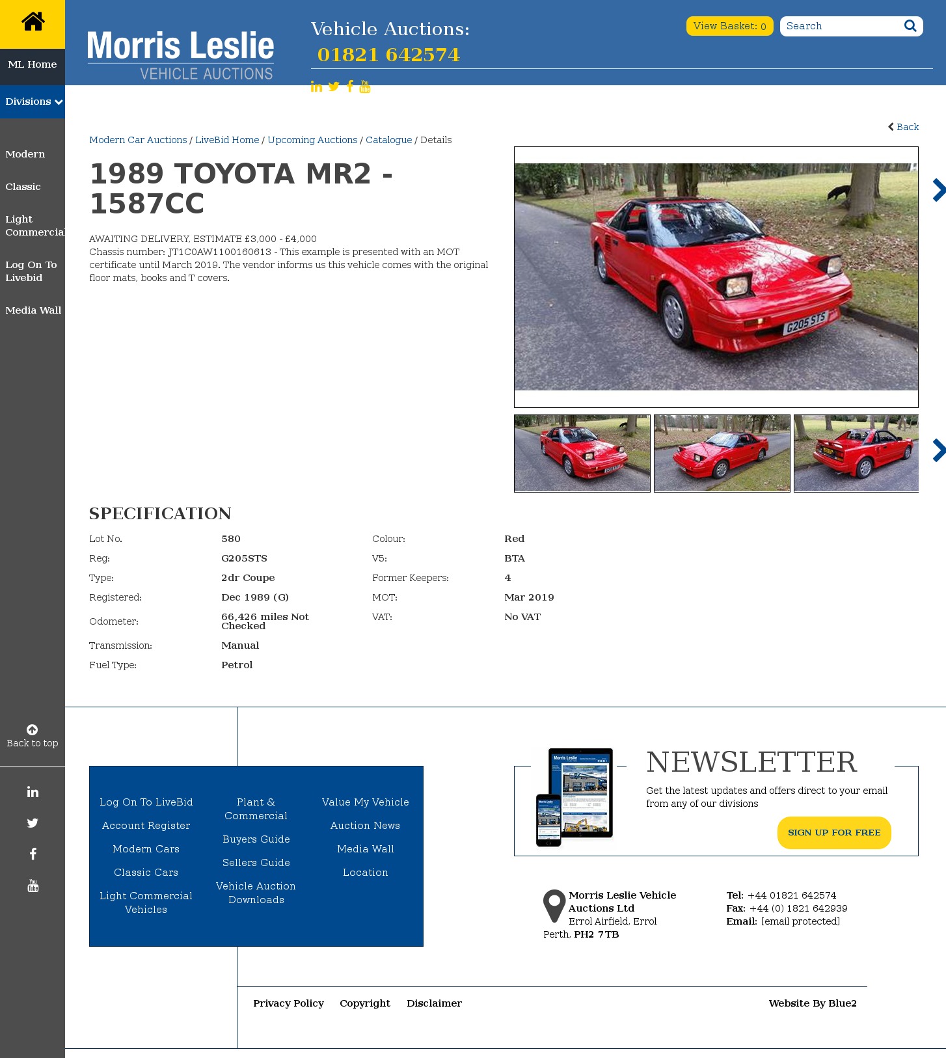Select Media Wall in the sidebar

33,310
